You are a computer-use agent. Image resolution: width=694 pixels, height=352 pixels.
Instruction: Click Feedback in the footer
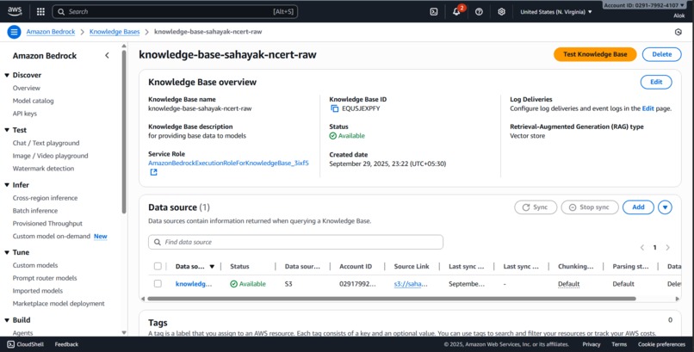[66, 344]
